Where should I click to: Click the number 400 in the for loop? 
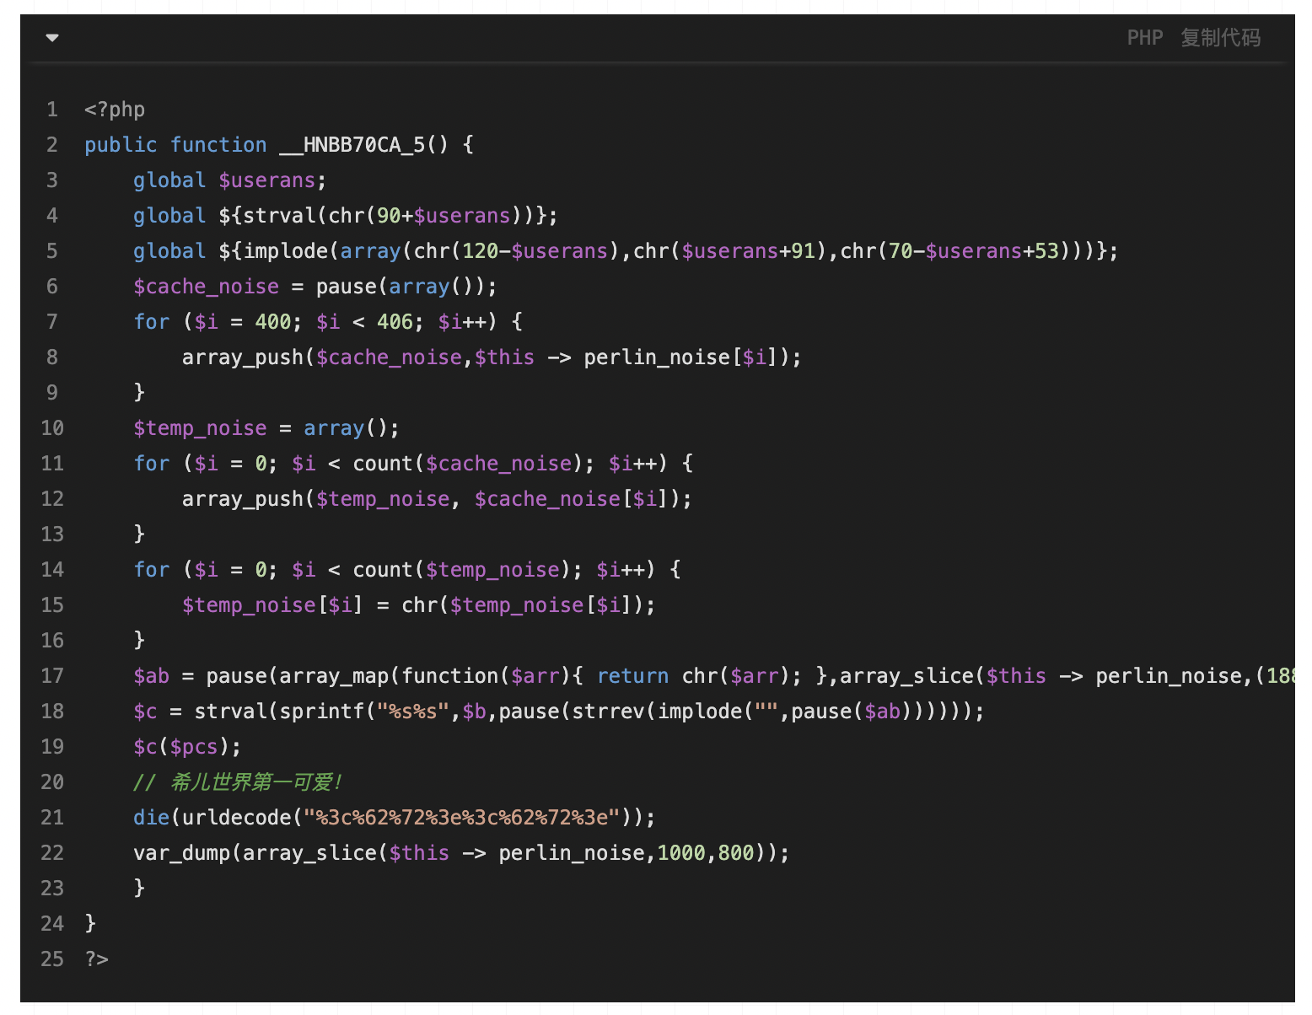272,322
